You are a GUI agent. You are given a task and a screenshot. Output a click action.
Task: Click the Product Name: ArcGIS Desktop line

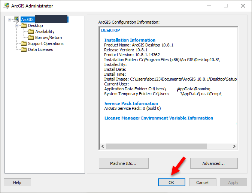(x=139, y=45)
